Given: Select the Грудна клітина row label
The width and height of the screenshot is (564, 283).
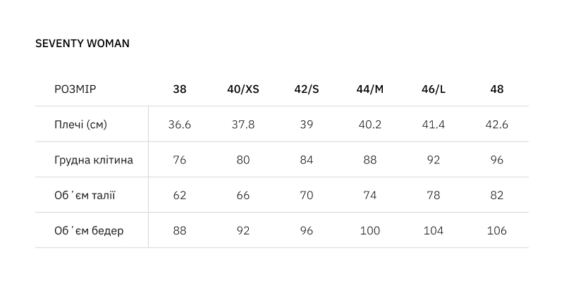Looking at the screenshot, I should click(94, 160).
